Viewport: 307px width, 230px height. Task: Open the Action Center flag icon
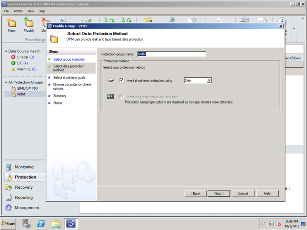264,223
